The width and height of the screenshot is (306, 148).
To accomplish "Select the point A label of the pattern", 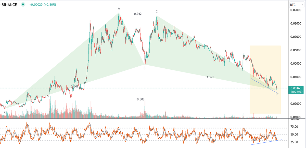I will 118,8.
